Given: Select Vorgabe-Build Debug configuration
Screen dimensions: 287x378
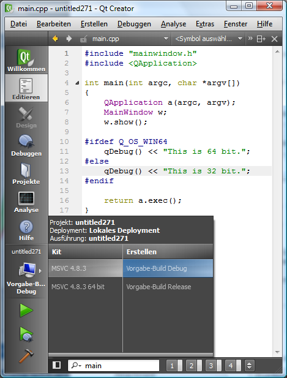Looking at the screenshot, I should pyautogui.click(x=168, y=268).
